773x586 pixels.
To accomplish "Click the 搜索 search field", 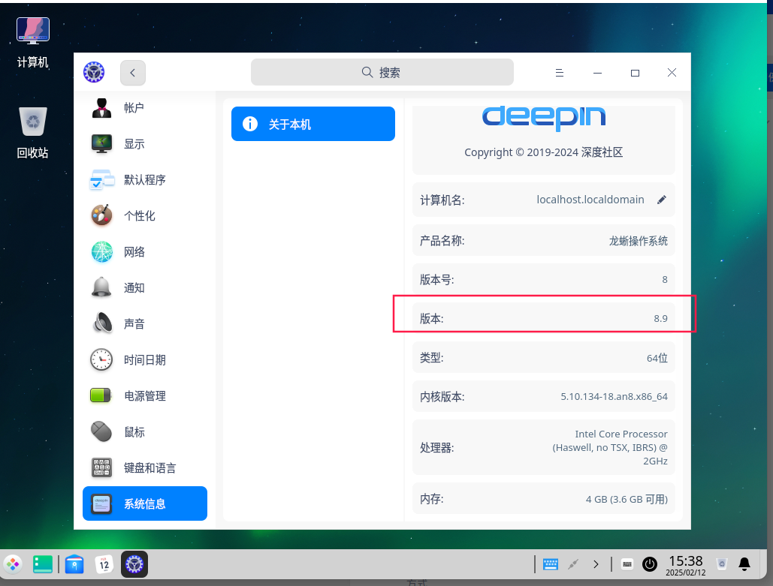I will pyautogui.click(x=382, y=73).
